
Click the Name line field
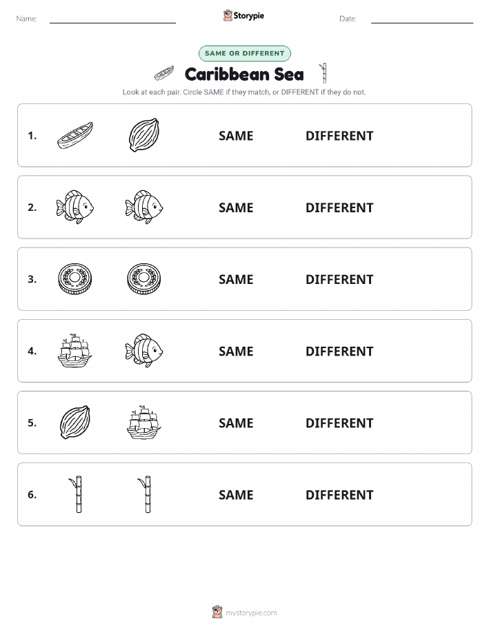(112, 19)
